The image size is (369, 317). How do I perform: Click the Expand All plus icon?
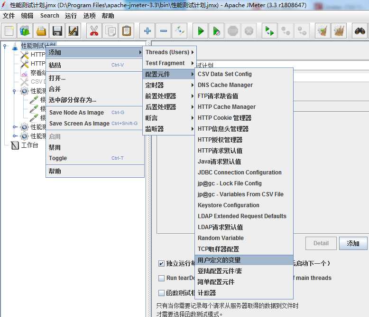tap(148, 31)
